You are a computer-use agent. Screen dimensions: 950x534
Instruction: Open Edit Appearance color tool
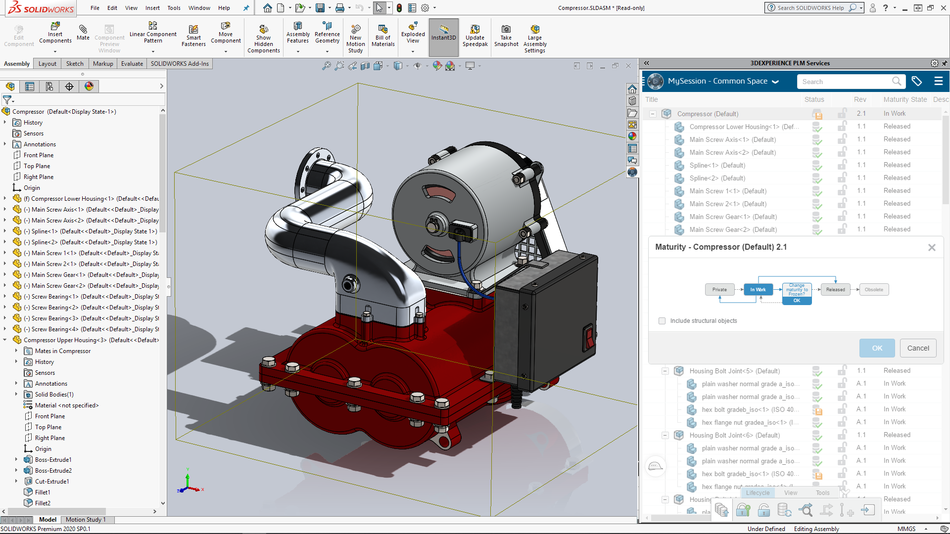tap(437, 65)
